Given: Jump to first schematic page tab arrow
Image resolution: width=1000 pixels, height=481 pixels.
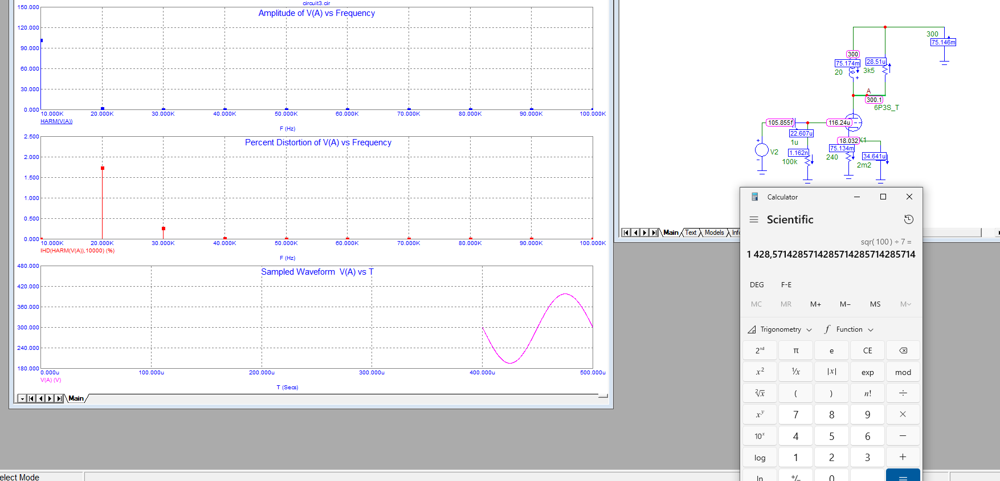Looking at the screenshot, I should (626, 233).
